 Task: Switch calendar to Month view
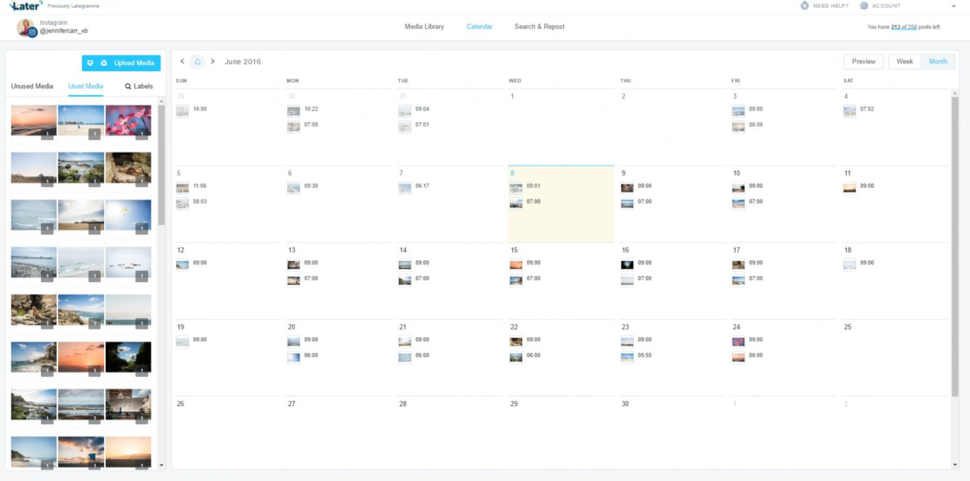pyautogui.click(x=938, y=61)
